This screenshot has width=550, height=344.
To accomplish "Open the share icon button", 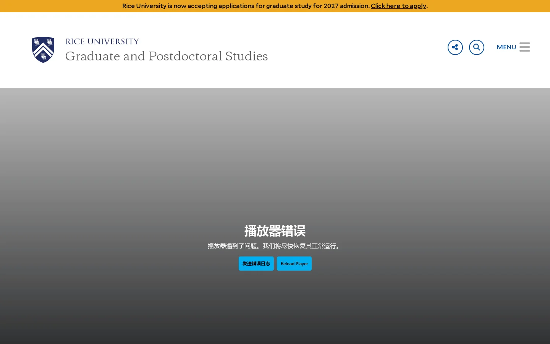I will point(455,47).
